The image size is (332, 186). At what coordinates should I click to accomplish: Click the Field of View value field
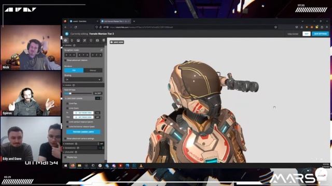click(98, 93)
